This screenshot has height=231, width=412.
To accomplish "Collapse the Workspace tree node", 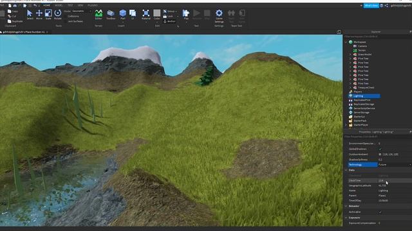I will pos(346,42).
